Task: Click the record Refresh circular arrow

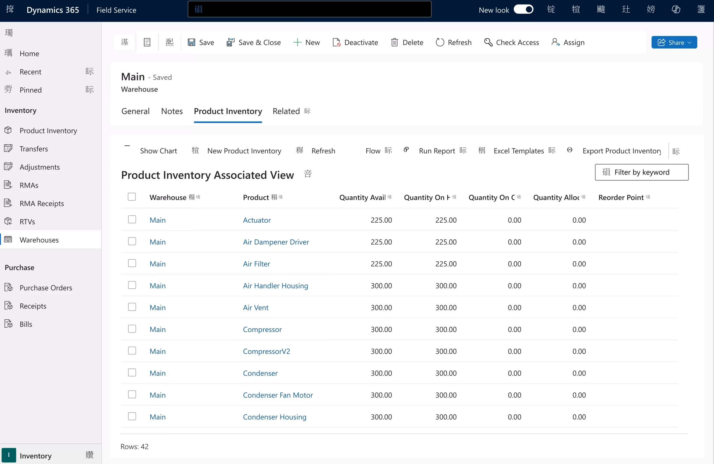Action: (440, 42)
